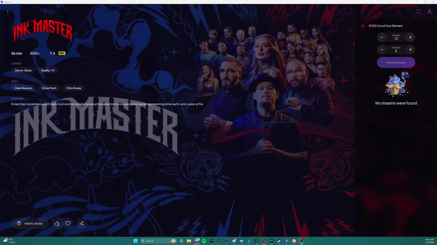The height and width of the screenshot is (245, 437).
Task: Open Discord from the taskbar
Action: point(234,241)
